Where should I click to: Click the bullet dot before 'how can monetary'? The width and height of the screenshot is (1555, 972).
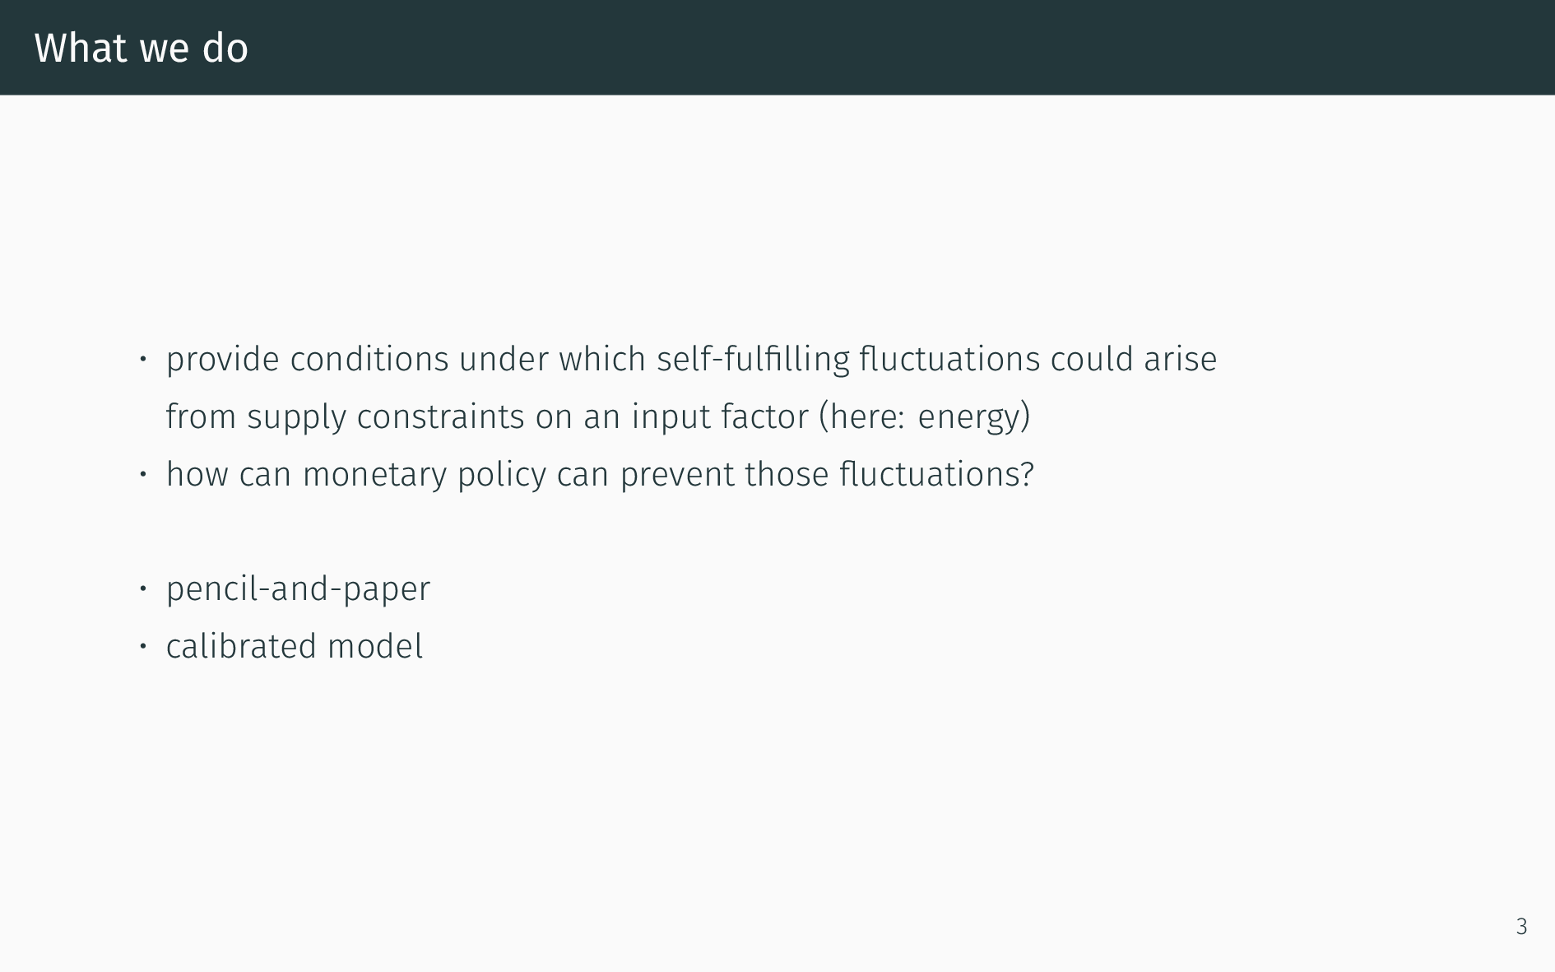[142, 474]
